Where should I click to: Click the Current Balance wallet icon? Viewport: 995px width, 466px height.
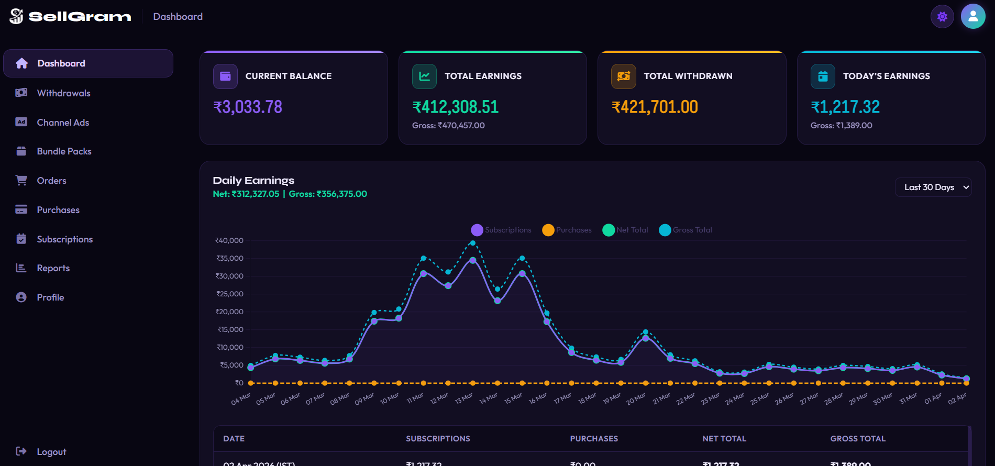coord(225,76)
